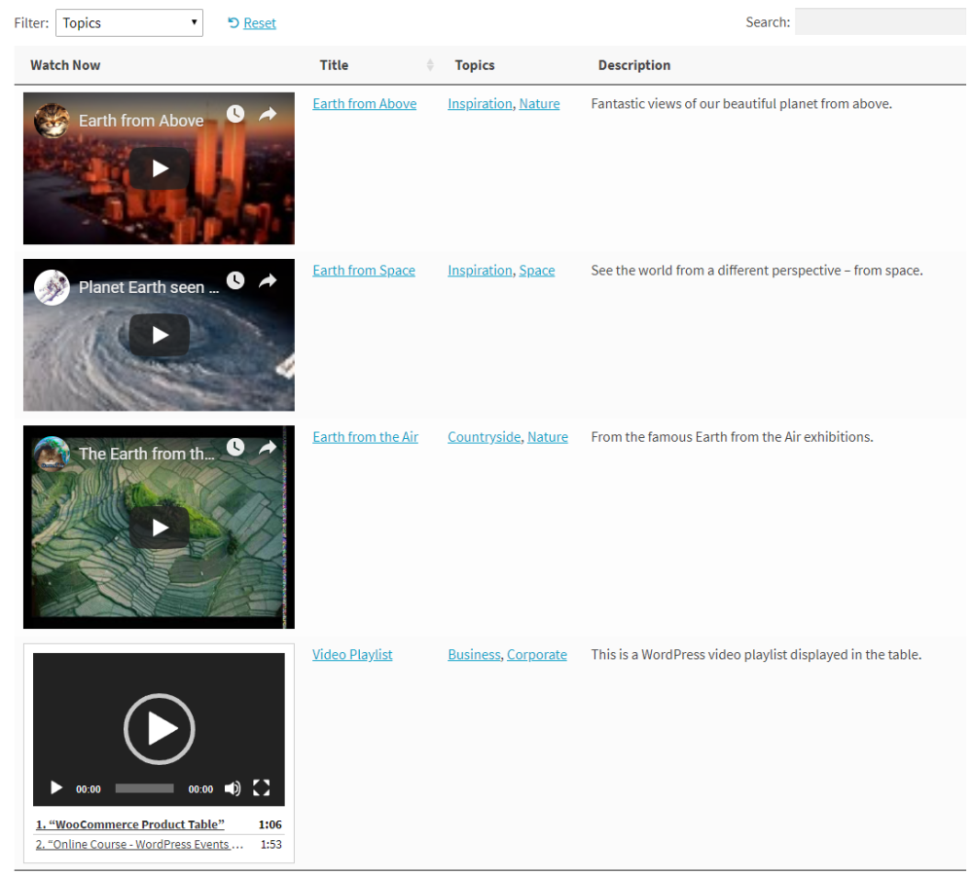Click the small play icon in player controls

tap(56, 788)
